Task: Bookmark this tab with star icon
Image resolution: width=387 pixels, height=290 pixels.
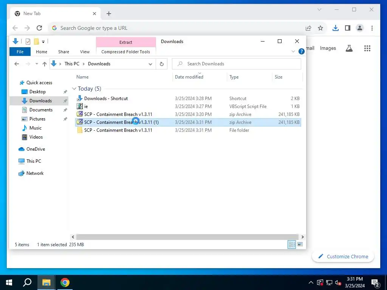Action: click(x=320, y=28)
